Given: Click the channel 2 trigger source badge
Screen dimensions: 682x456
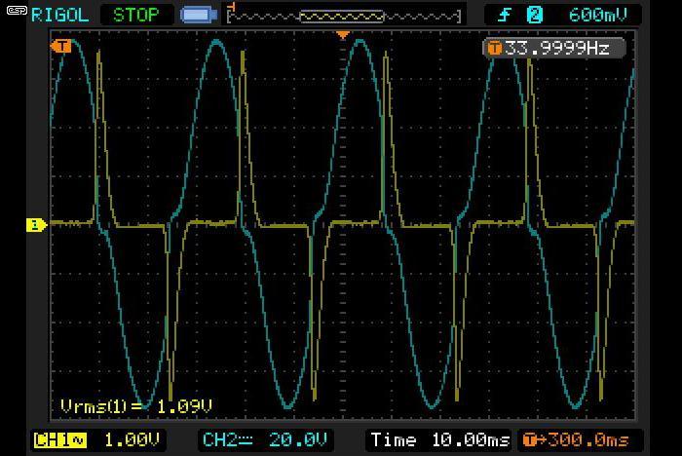Looking at the screenshot, I should point(535,16).
